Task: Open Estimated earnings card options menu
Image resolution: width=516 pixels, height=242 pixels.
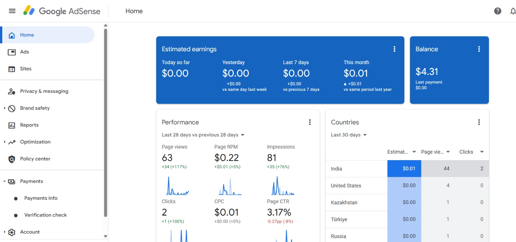Action: pos(394,49)
